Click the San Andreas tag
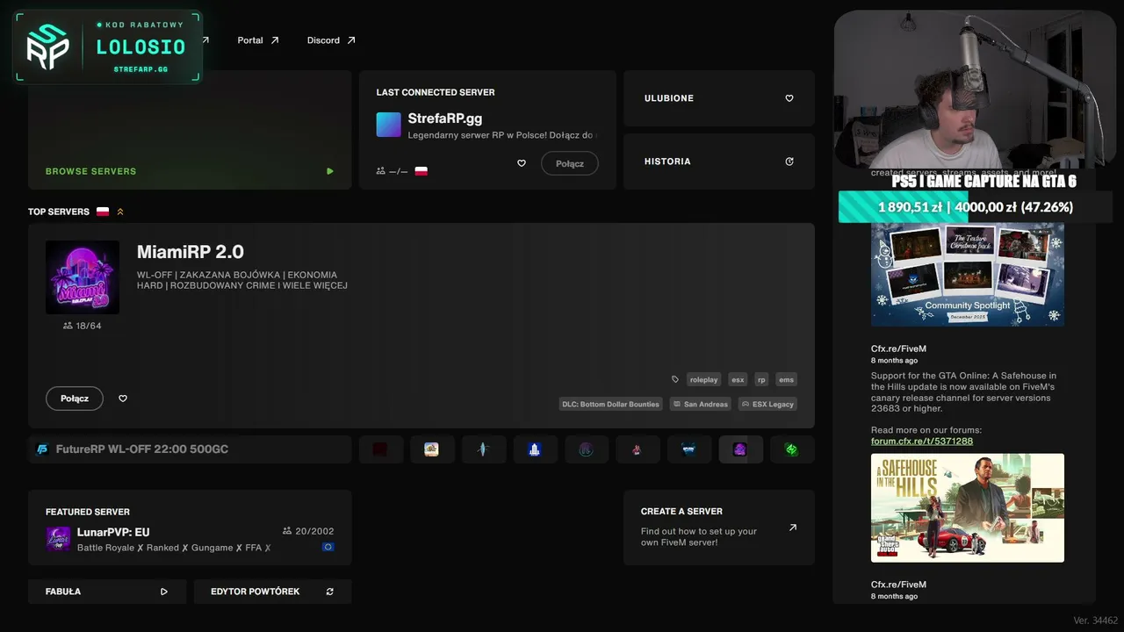This screenshot has height=632, width=1124. [x=701, y=404]
